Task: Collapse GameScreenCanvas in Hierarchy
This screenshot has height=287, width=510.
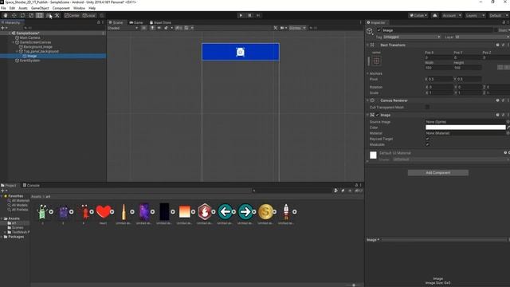Action: click(x=14, y=42)
